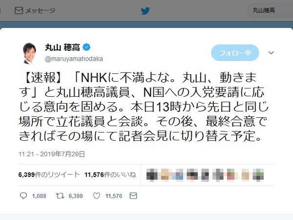293x220 pixels.
Task: Toggle the フォロー中 following button
Action: [235, 53]
